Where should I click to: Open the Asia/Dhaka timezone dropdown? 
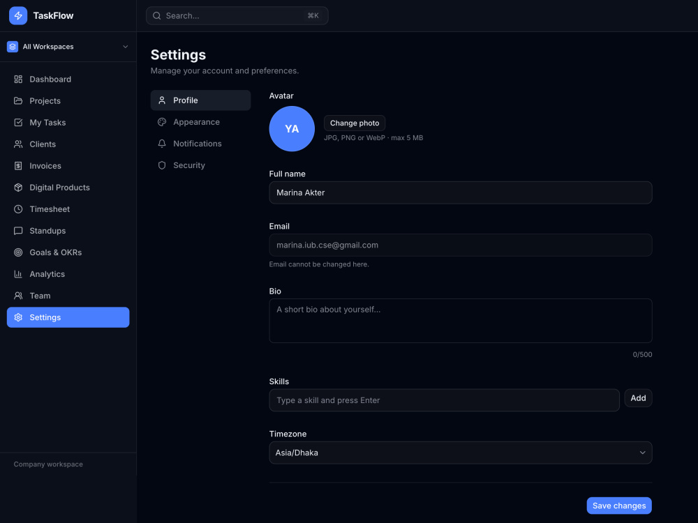[x=460, y=453]
